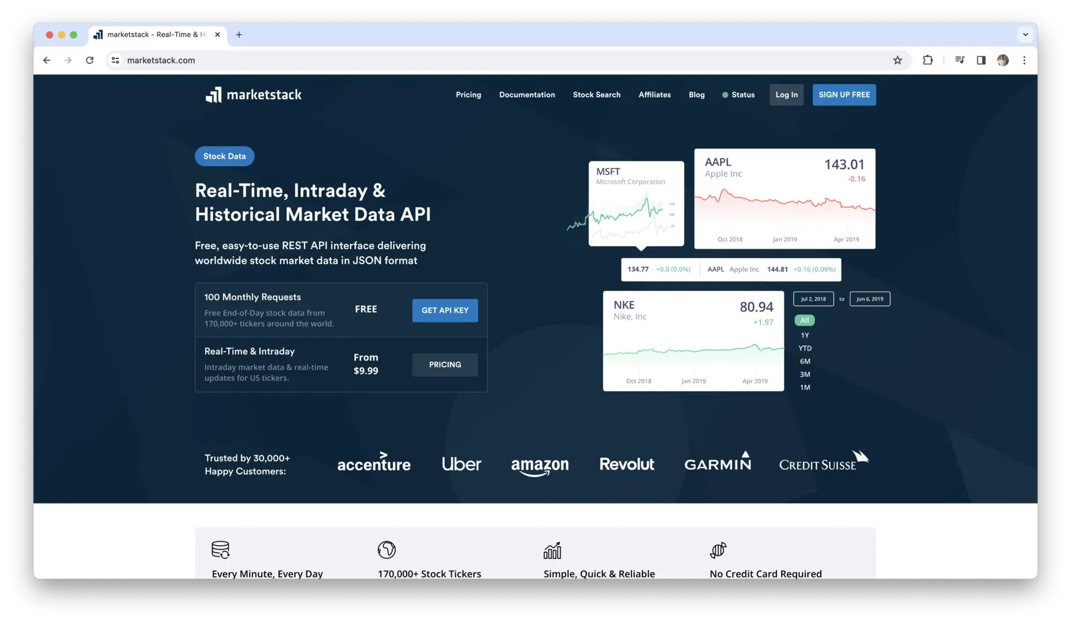The height and width of the screenshot is (623, 1071).
Task: Go forward in browser history
Action: click(68, 60)
